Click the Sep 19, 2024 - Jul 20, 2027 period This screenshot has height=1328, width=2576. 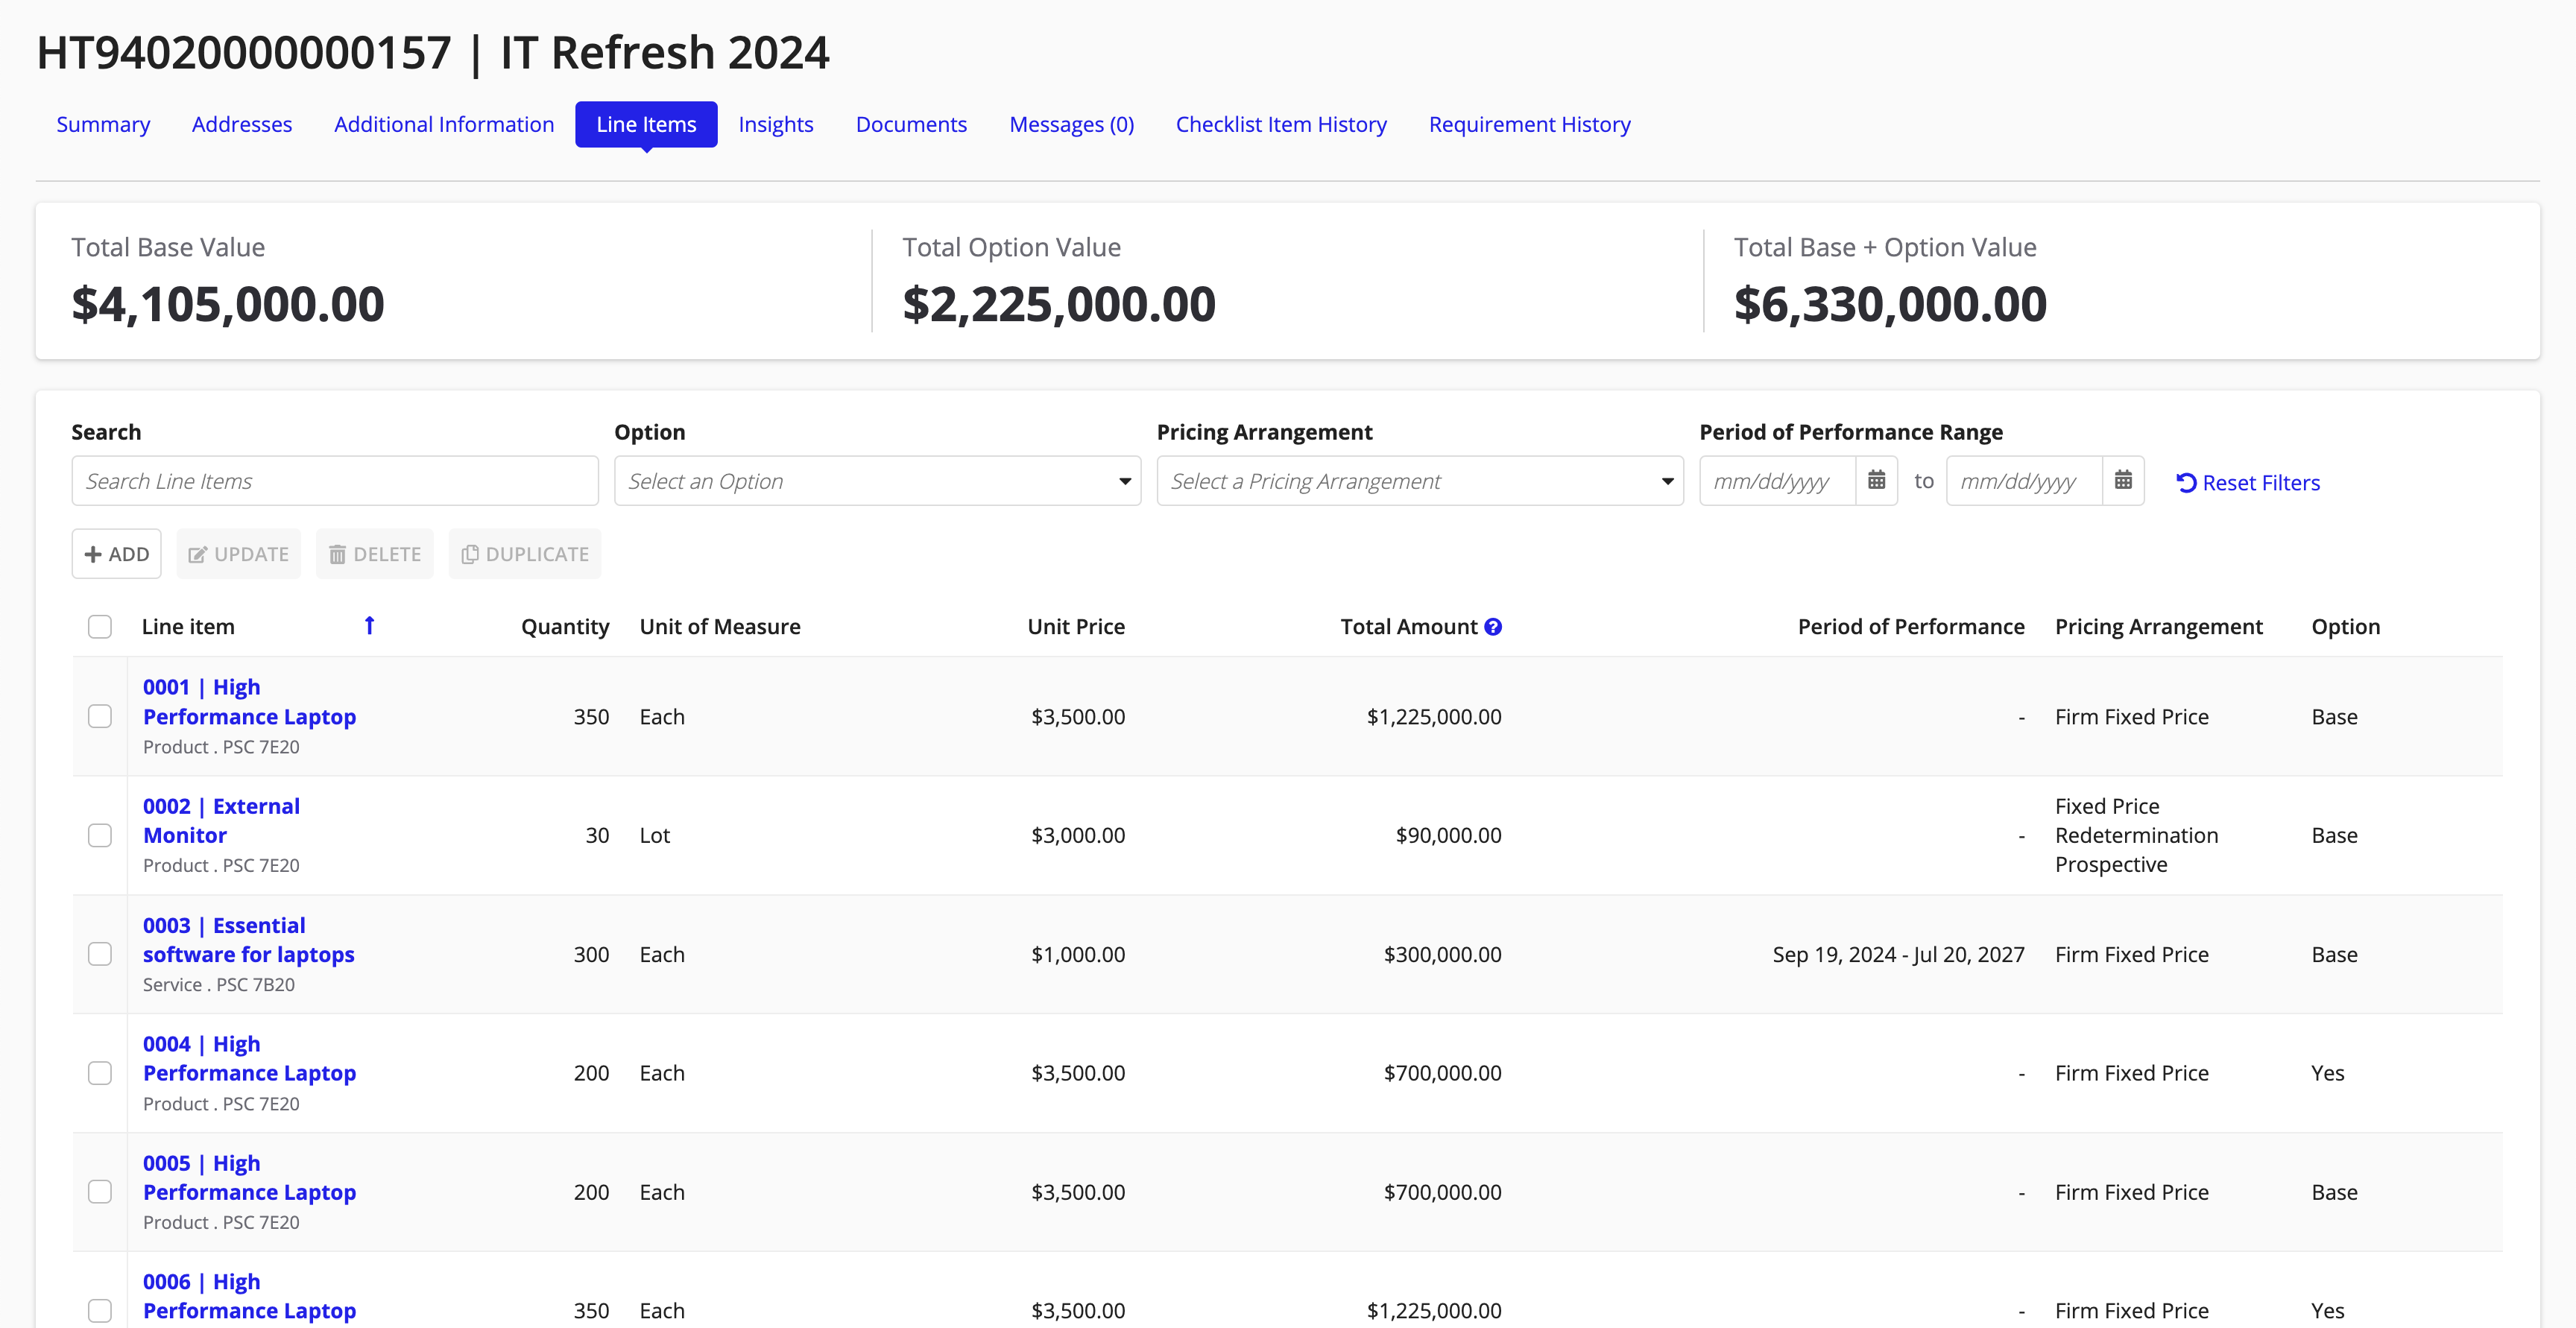(x=1898, y=954)
